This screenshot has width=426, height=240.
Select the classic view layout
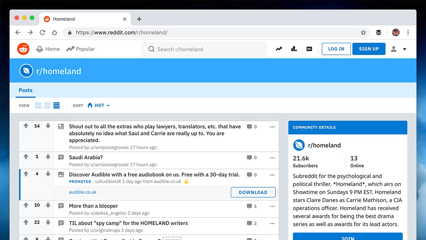[x=47, y=105]
